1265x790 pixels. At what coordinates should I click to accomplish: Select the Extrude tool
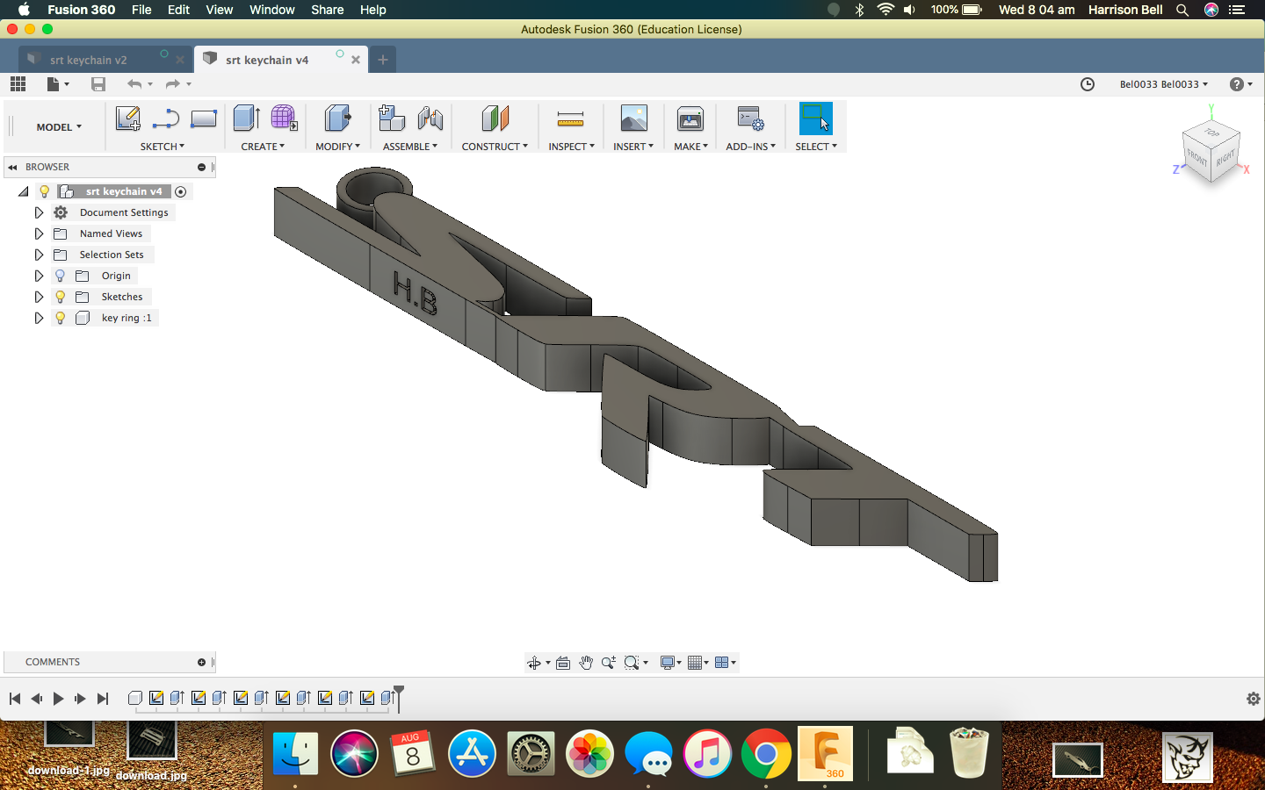click(247, 118)
